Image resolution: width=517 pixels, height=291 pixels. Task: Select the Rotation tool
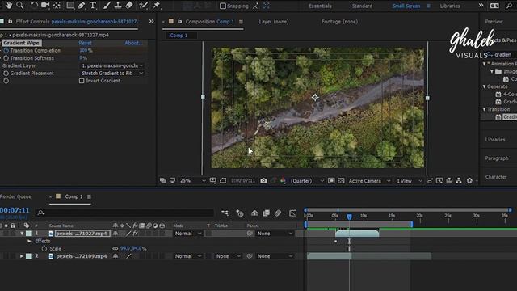click(x=34, y=5)
